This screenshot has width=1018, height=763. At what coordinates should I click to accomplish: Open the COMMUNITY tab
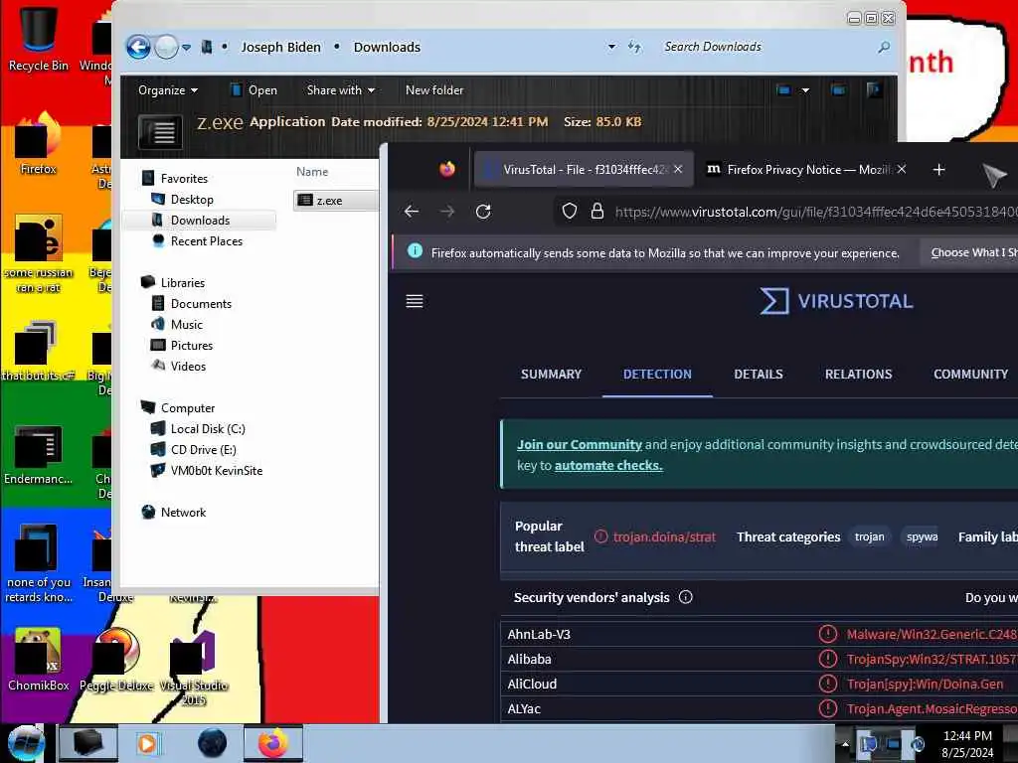click(970, 375)
